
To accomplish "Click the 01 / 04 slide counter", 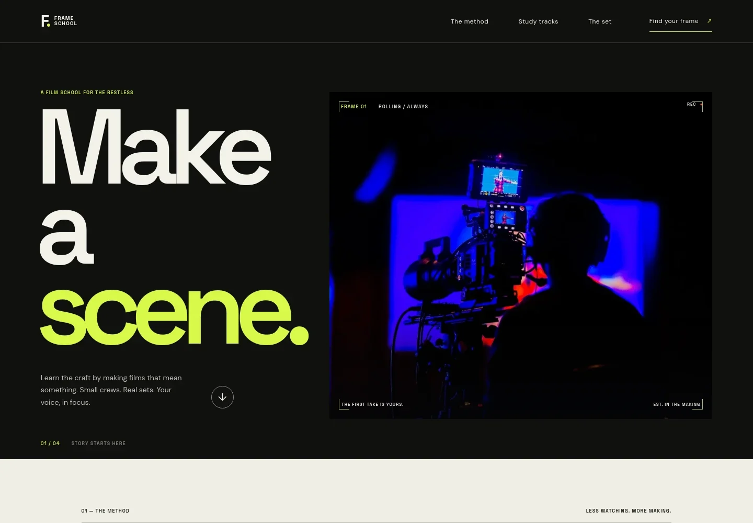I will 50,444.
